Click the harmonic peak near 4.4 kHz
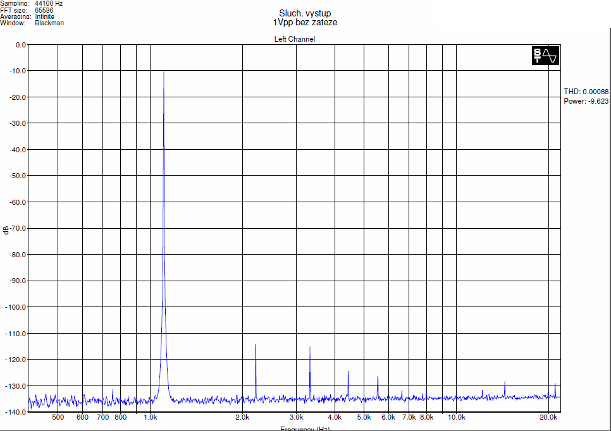Viewport: 611px width, 431px height. tap(348, 385)
